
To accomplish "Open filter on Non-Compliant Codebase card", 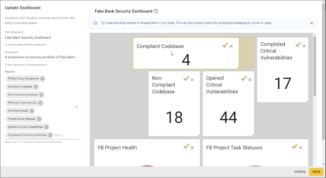I will pyautogui.click(x=185, y=80).
